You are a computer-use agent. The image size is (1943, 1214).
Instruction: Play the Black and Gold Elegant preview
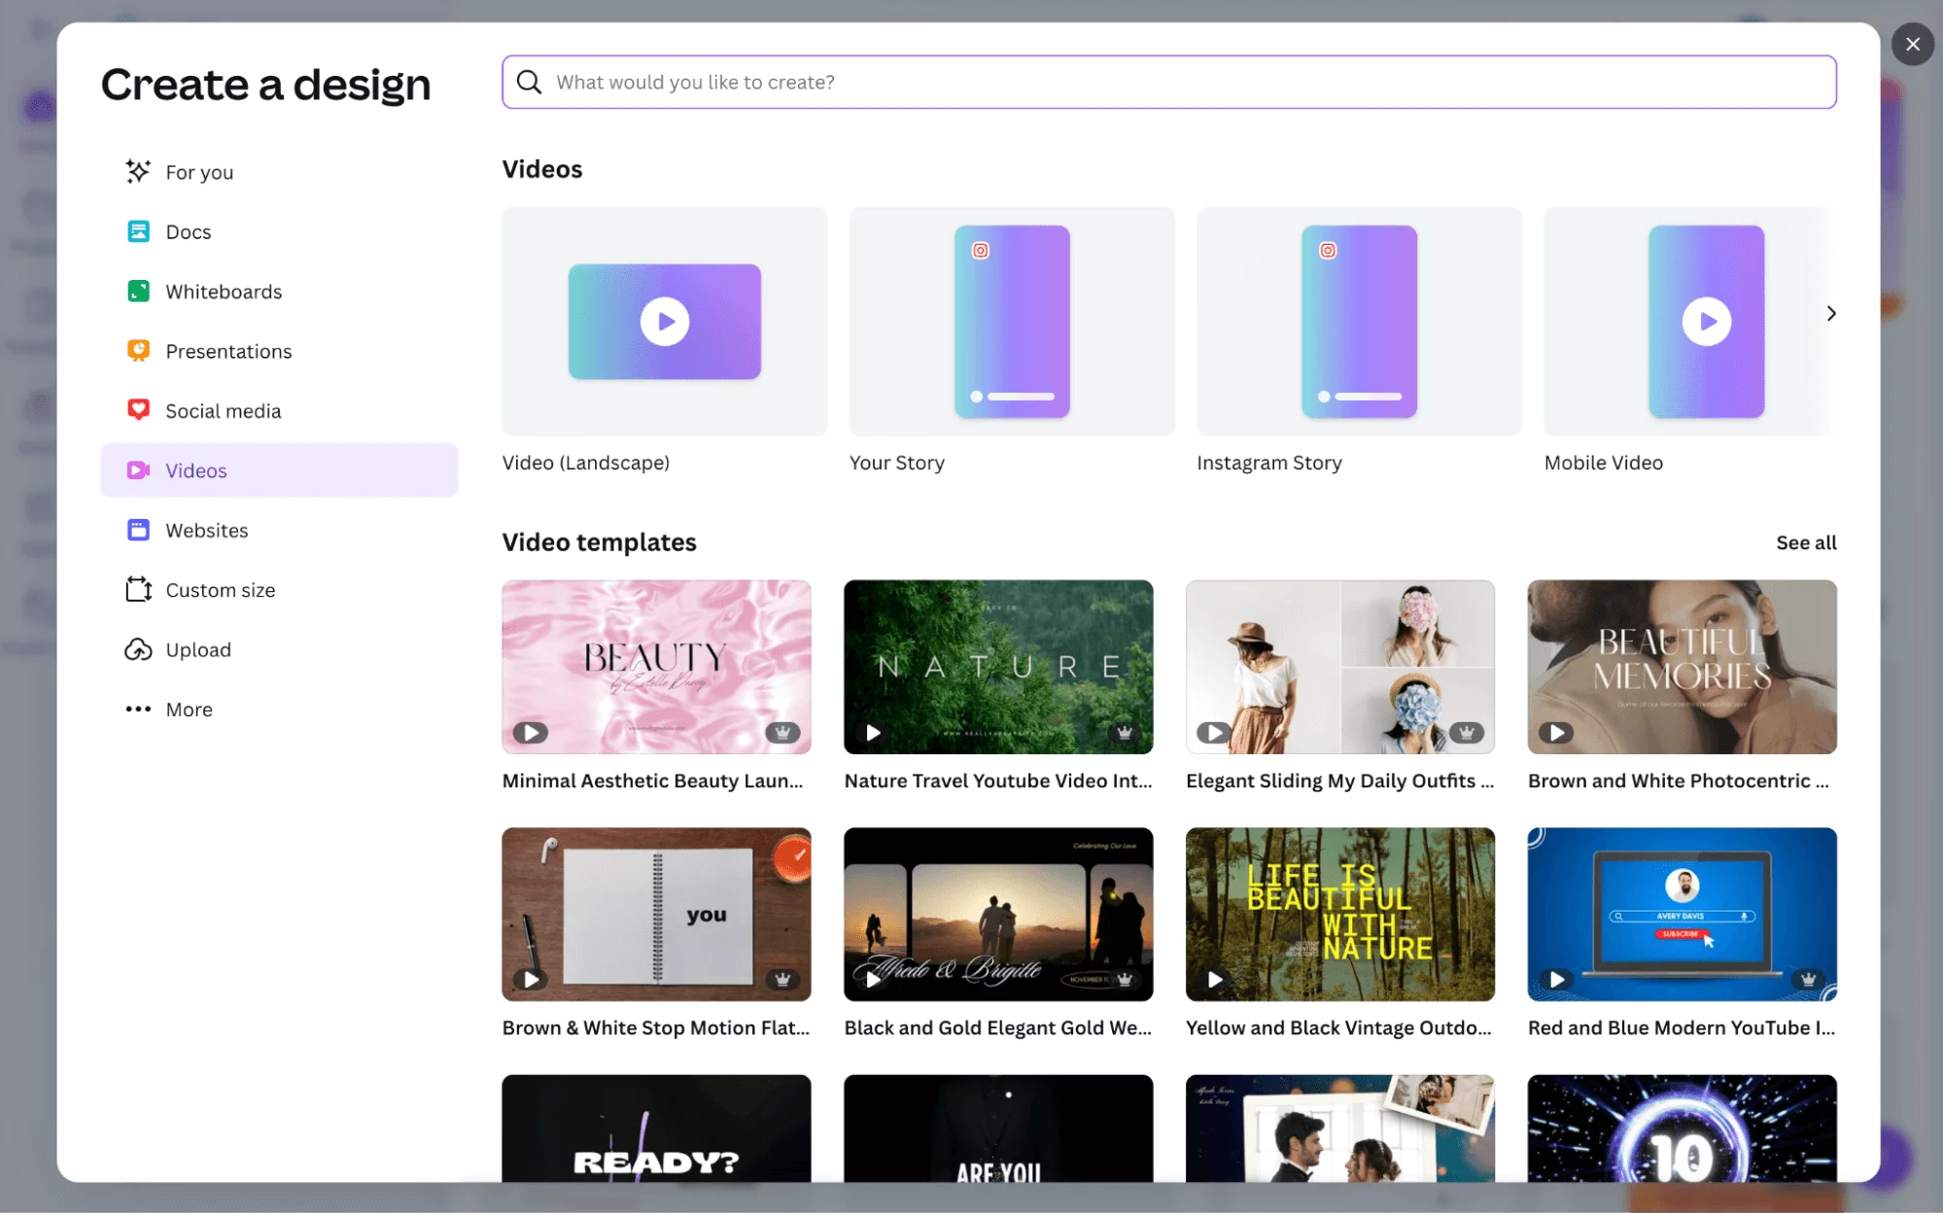(x=873, y=979)
